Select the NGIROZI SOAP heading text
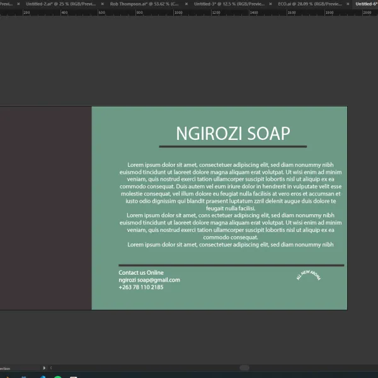 click(x=233, y=134)
